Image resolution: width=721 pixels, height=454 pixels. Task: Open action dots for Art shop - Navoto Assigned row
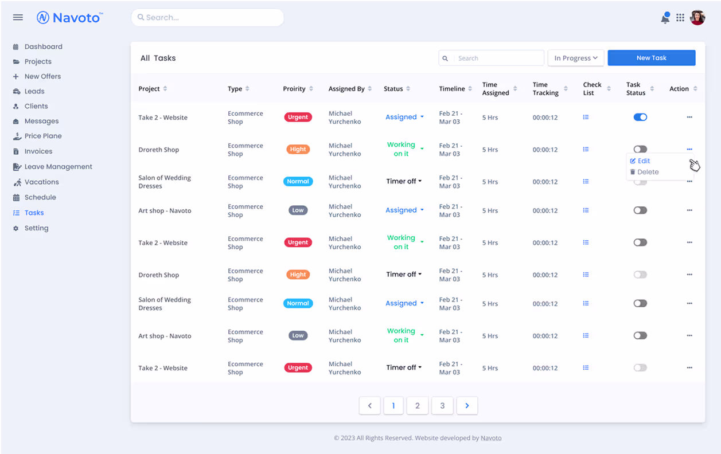[x=689, y=210]
